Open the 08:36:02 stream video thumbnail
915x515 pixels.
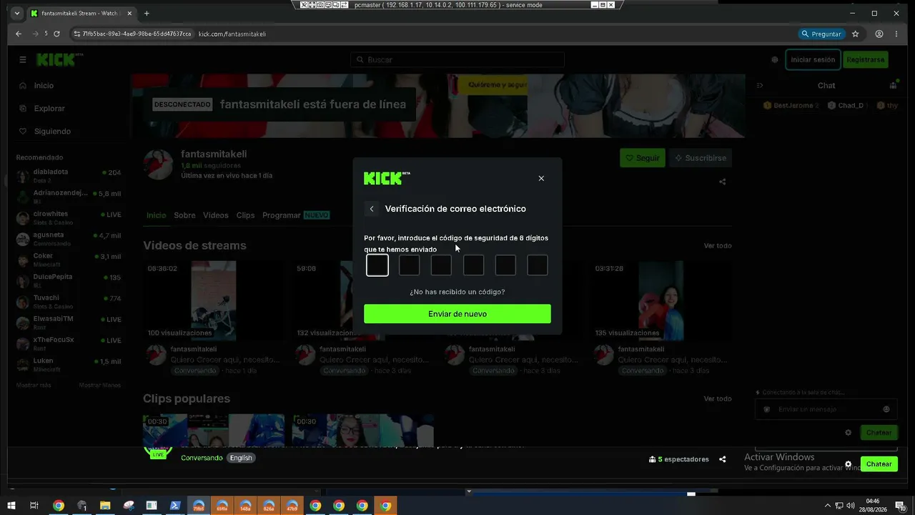(213, 300)
